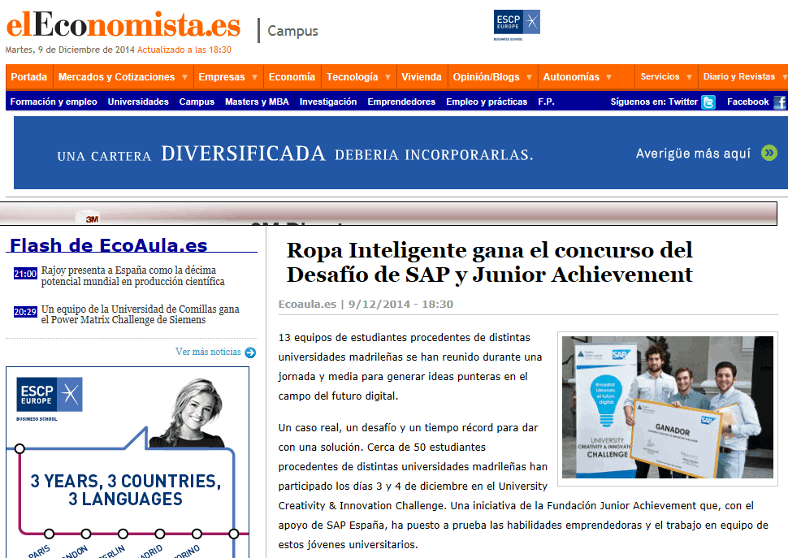Expand the Empresas dropdown arrow

(x=254, y=77)
